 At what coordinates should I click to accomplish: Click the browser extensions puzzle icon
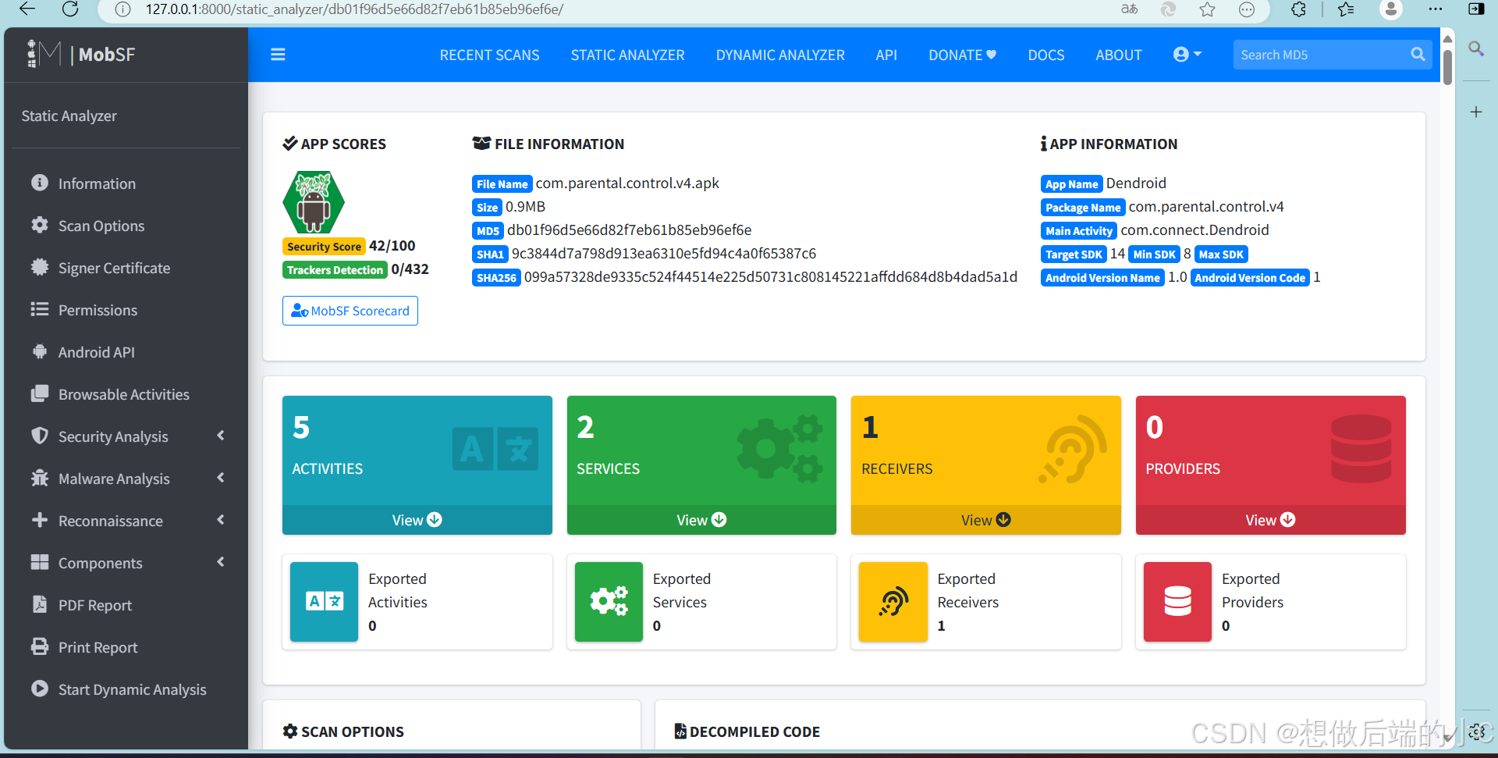(1298, 9)
